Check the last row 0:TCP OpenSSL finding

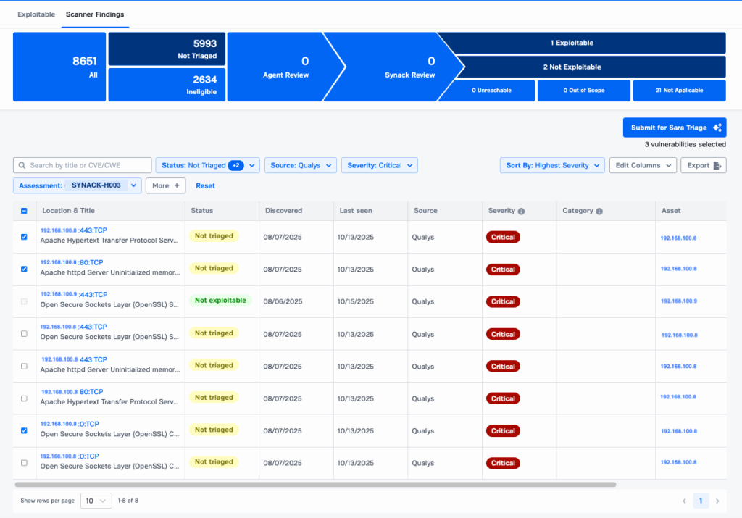click(x=24, y=462)
